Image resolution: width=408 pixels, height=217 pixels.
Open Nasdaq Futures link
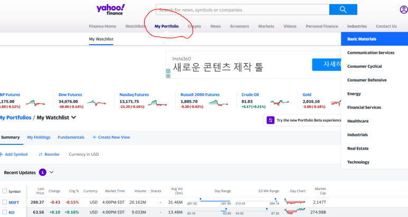click(134, 95)
